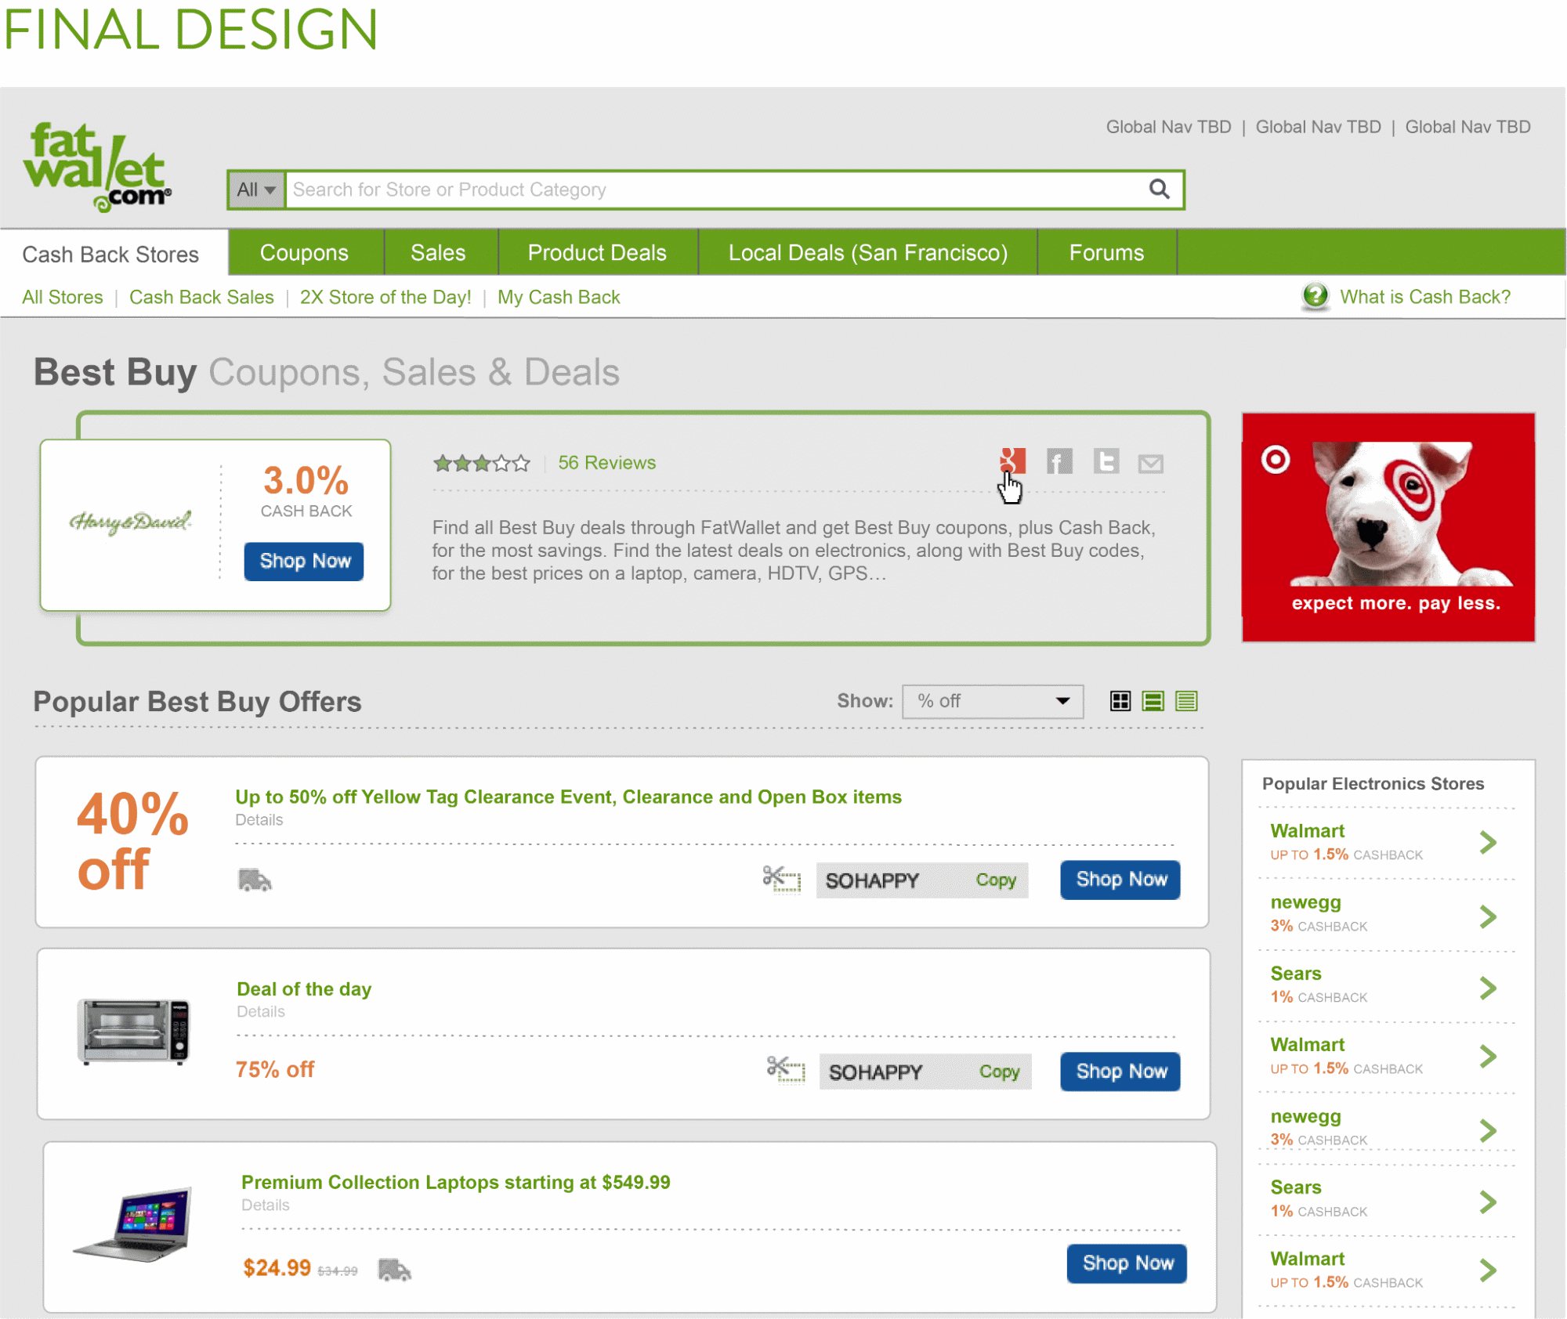Open the All search category dropdown
Screen dimensions: 1567x1319
click(256, 190)
